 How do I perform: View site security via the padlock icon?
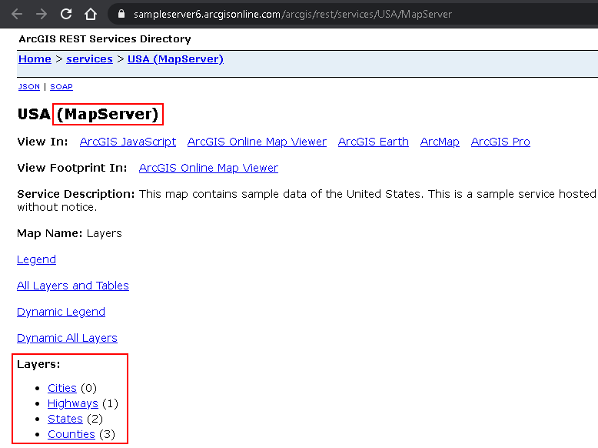pos(121,14)
